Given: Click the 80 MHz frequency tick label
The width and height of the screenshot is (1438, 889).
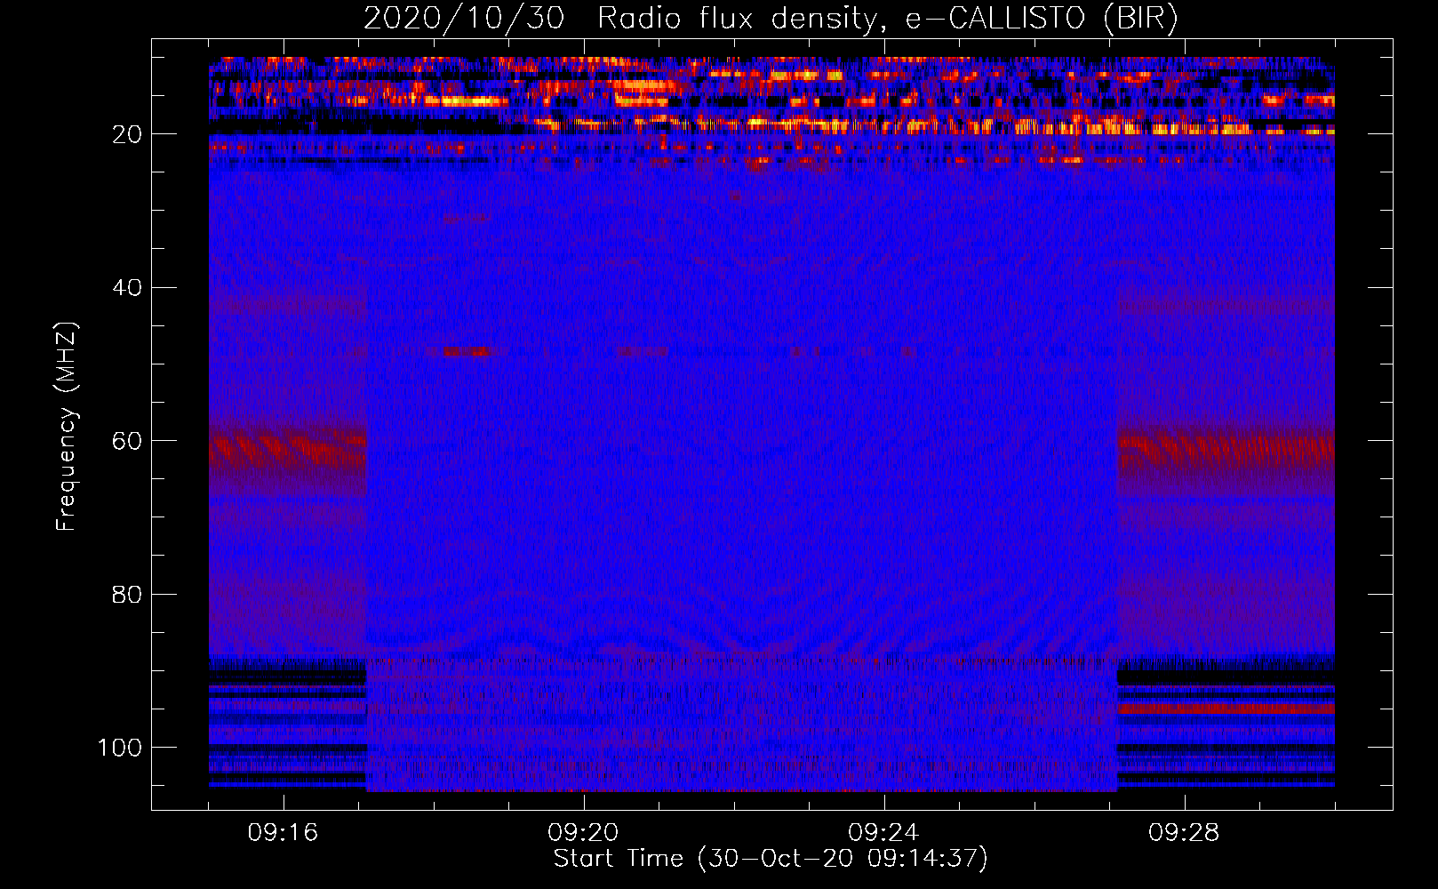Looking at the screenshot, I should (128, 594).
